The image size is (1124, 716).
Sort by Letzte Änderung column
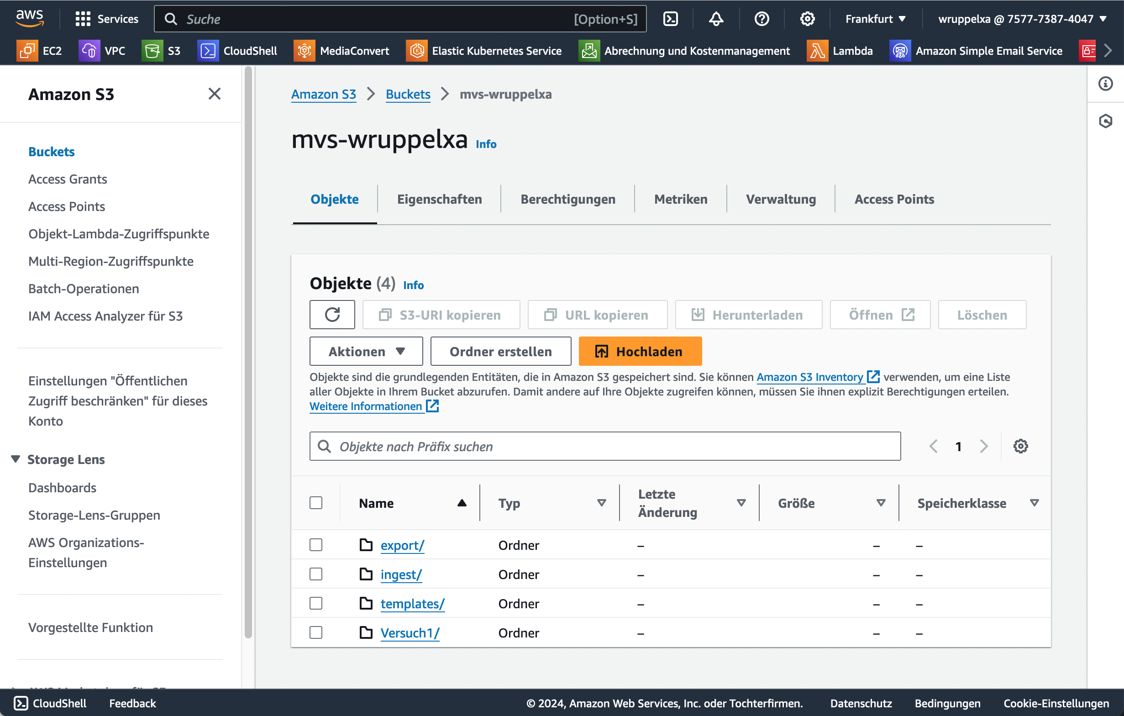pyautogui.click(x=741, y=503)
